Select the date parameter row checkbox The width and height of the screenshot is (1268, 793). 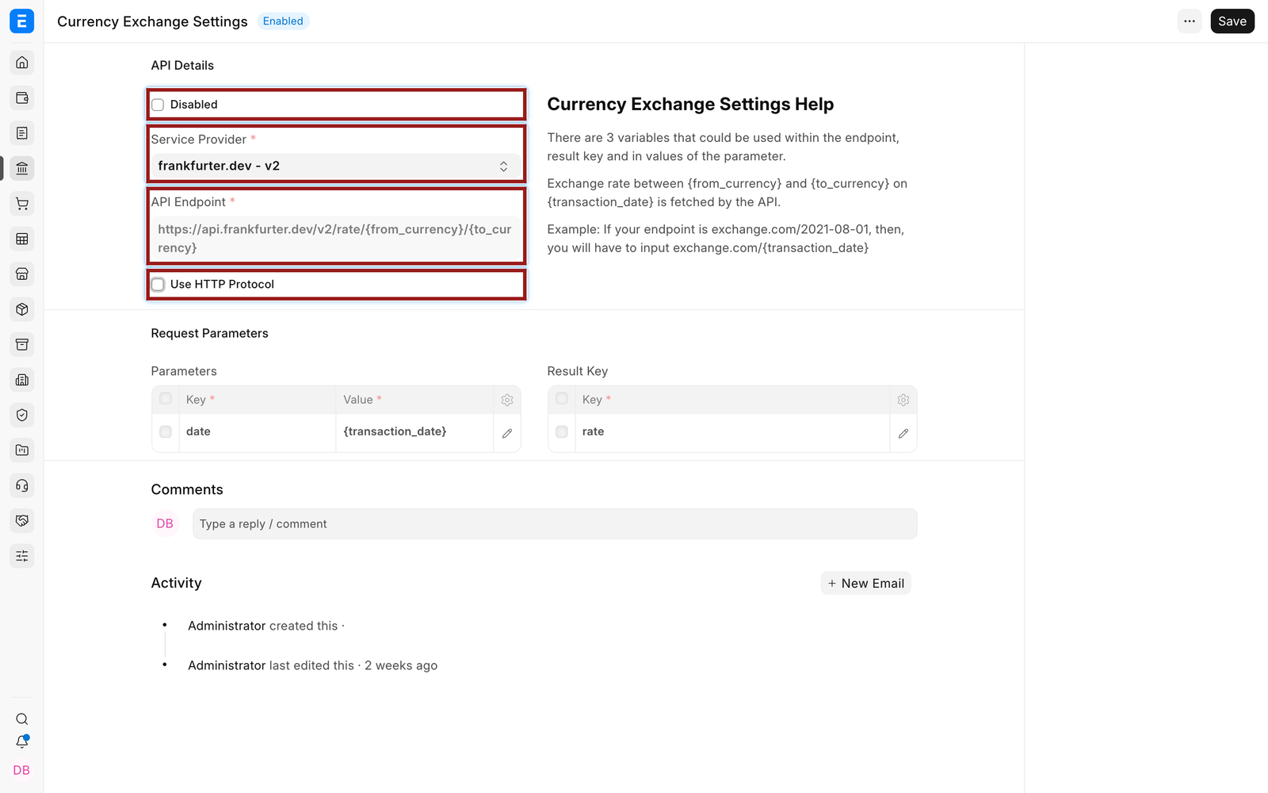pyautogui.click(x=166, y=432)
